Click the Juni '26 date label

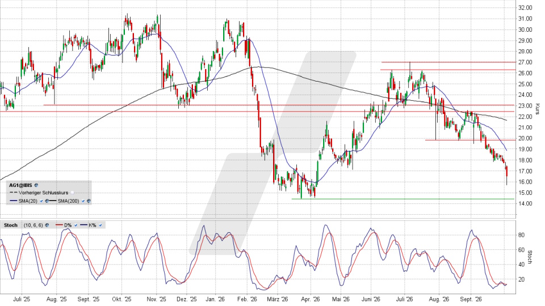(x=371, y=299)
